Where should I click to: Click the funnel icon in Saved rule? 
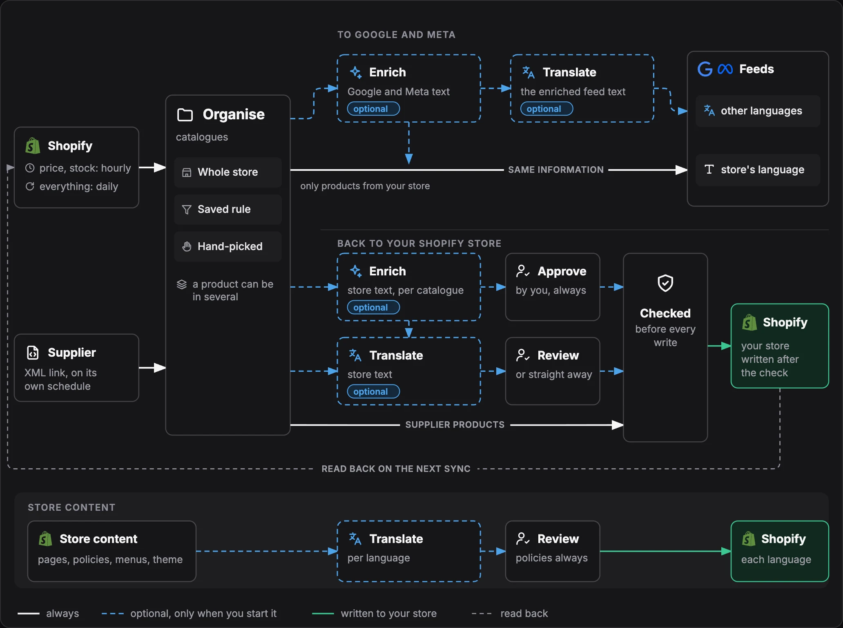pyautogui.click(x=187, y=210)
